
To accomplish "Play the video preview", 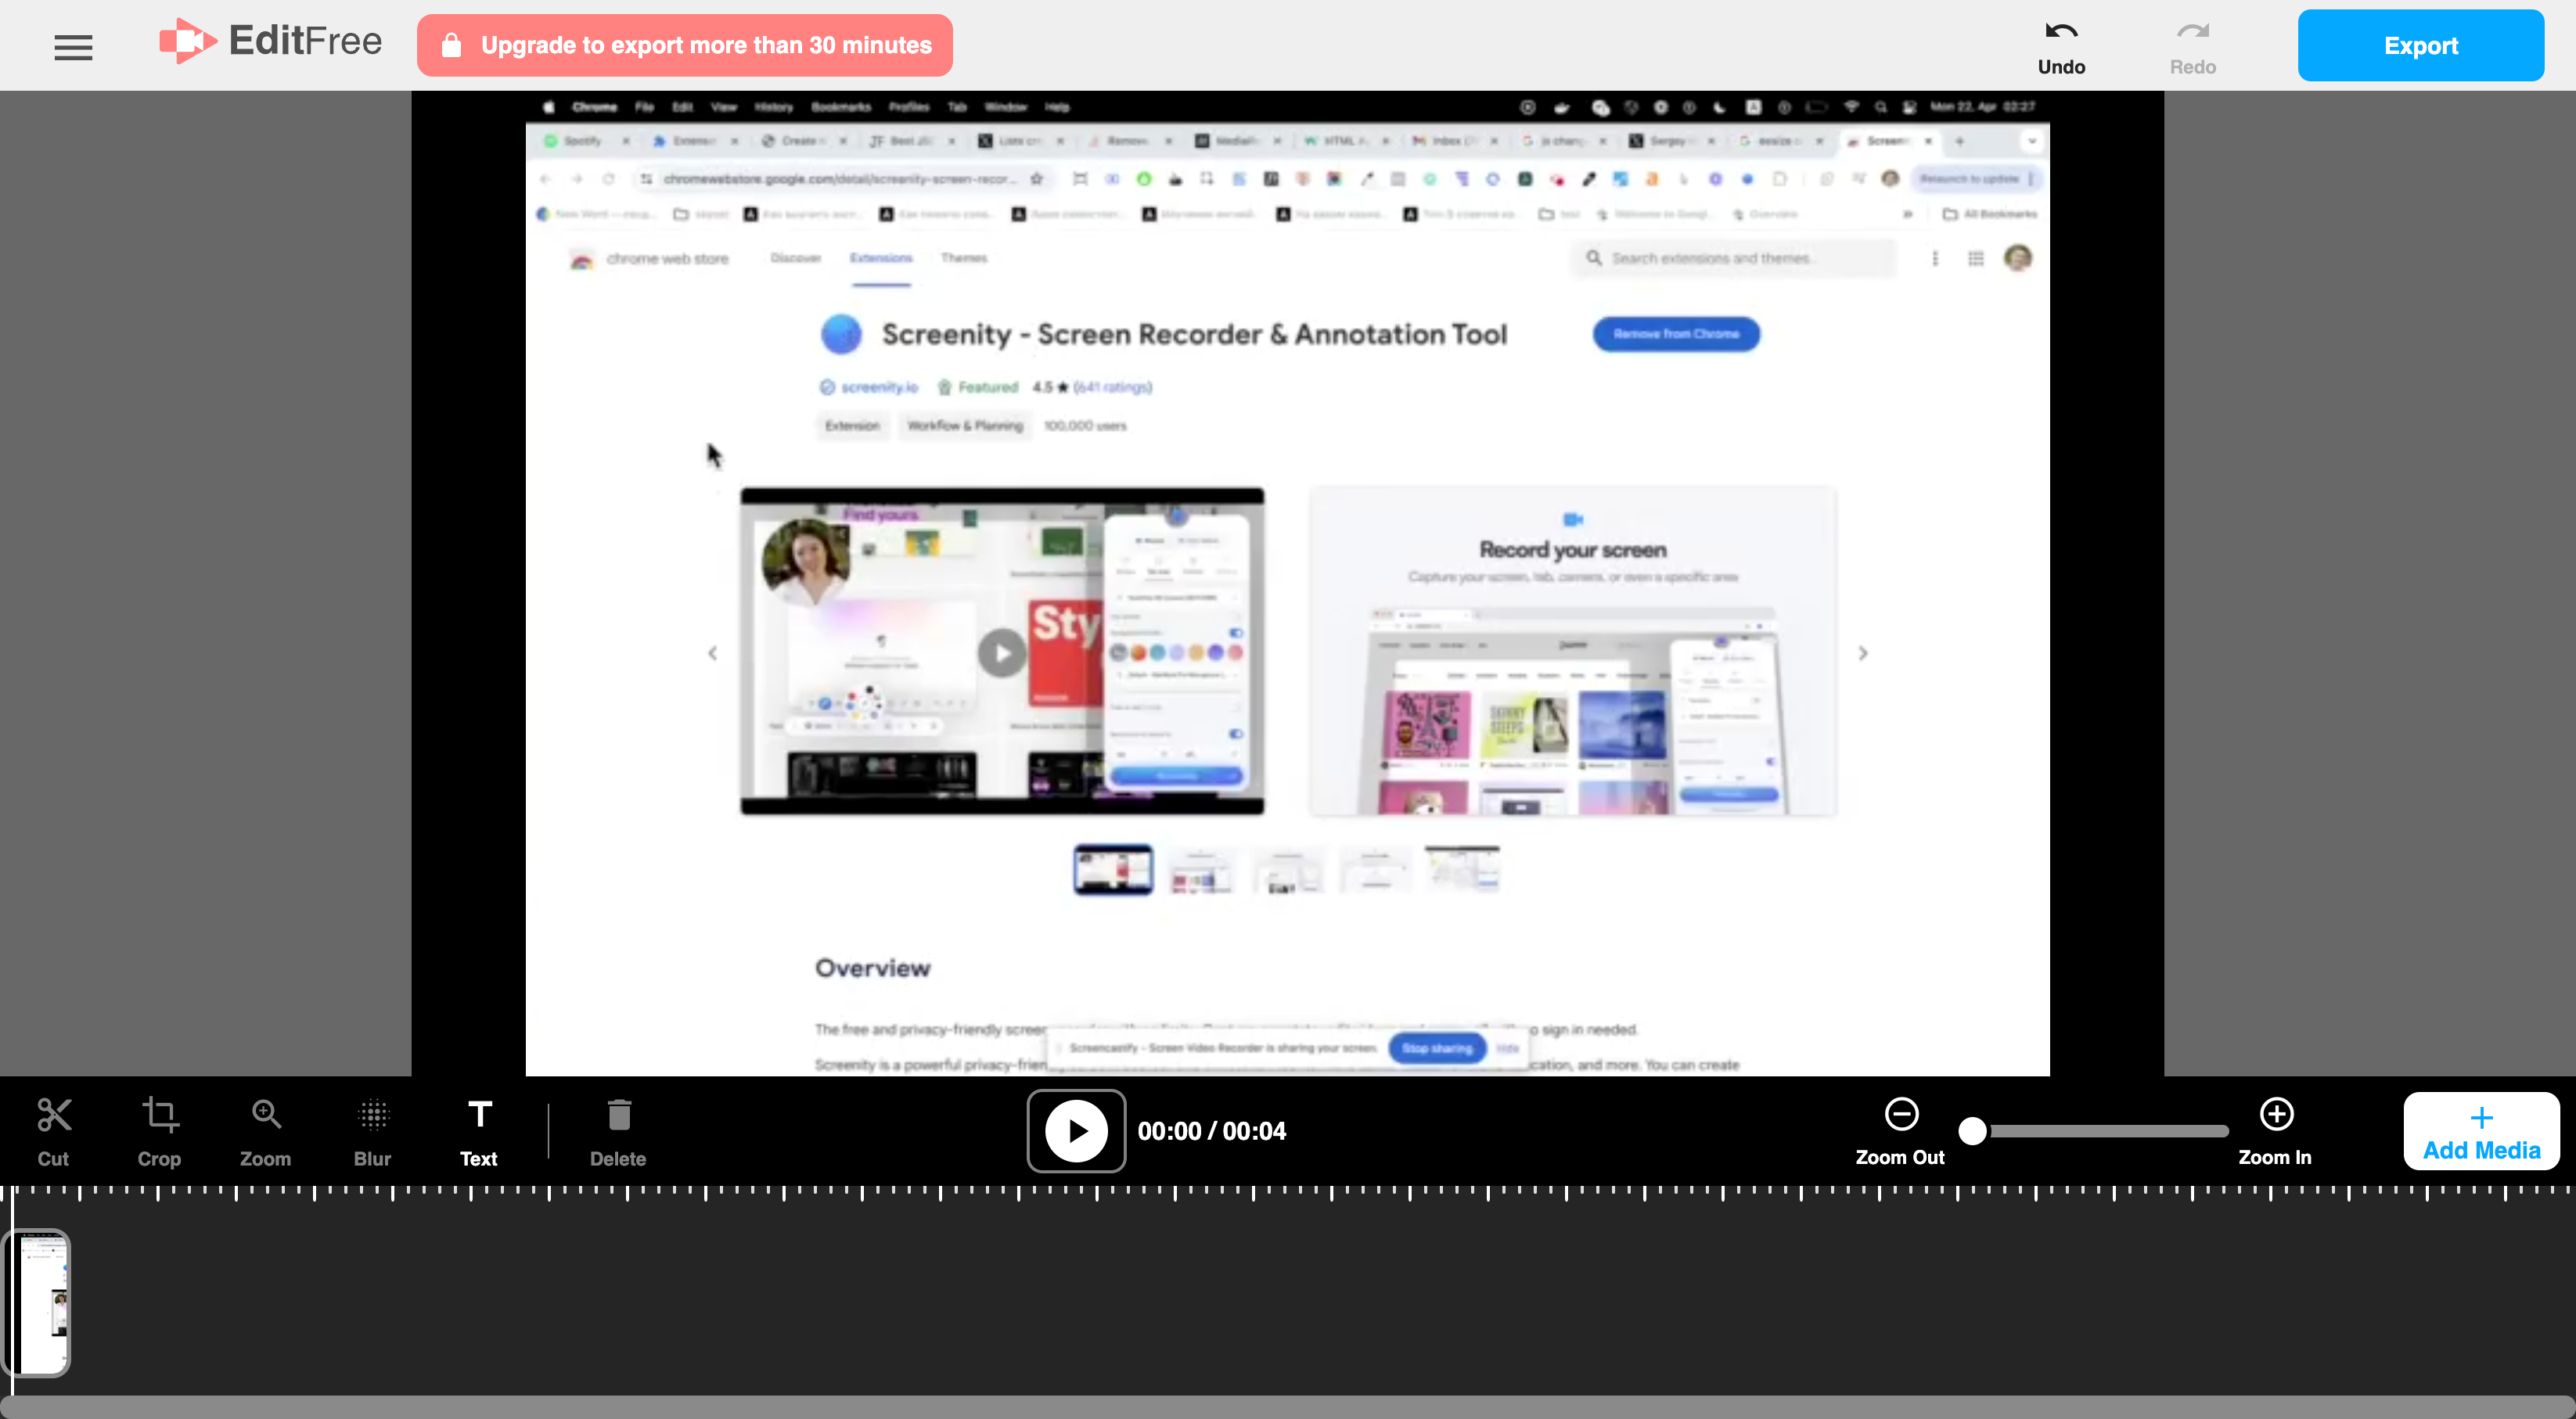I will click(x=1076, y=1131).
